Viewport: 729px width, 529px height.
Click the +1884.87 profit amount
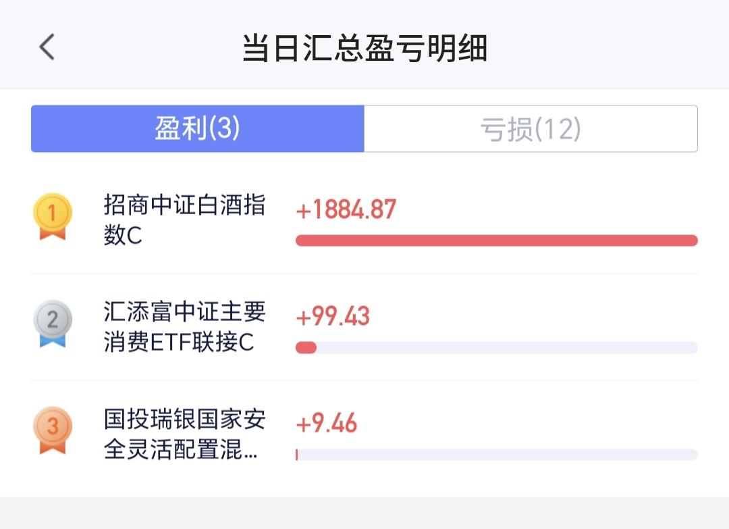click(346, 209)
